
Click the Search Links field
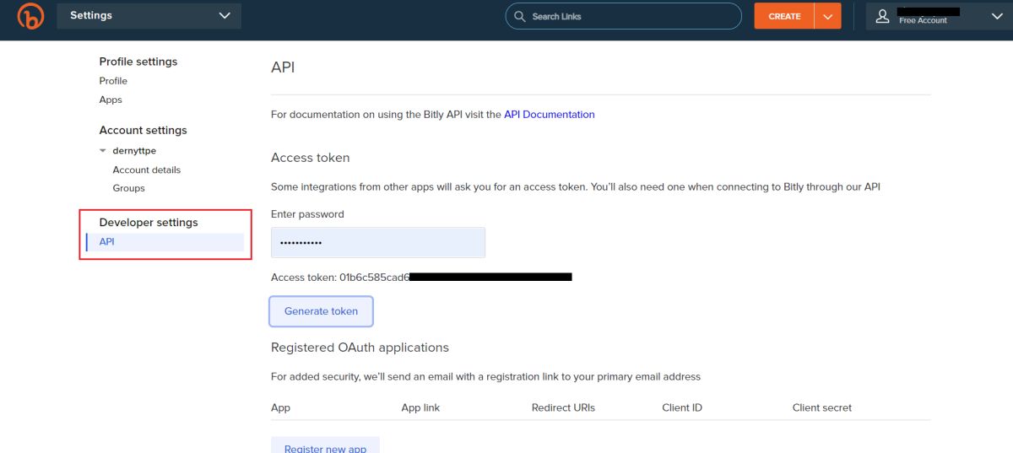623,16
